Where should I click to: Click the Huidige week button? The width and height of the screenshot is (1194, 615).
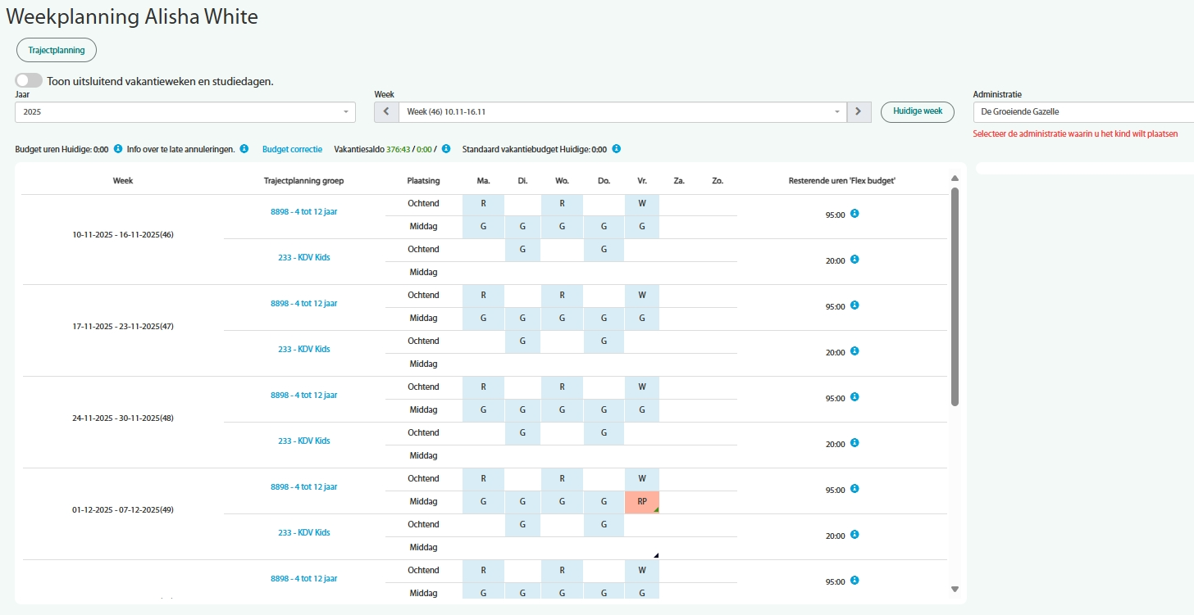[918, 111]
